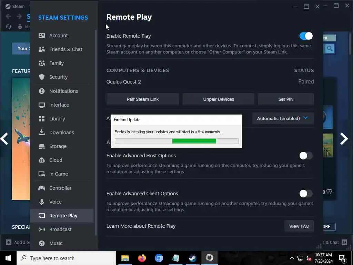Screen dimensions: 353x265
Task: Select the Friends & Chat people icon
Action: click(42, 49)
